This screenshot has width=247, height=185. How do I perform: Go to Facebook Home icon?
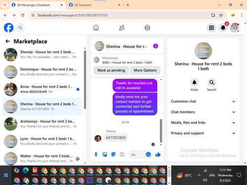96,28
